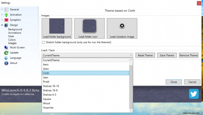Screen dimensions: 203x115
Task: Open the blue About info icon
Action: [6, 63]
